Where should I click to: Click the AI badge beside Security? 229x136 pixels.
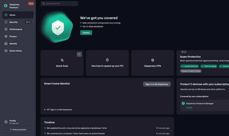28,22
